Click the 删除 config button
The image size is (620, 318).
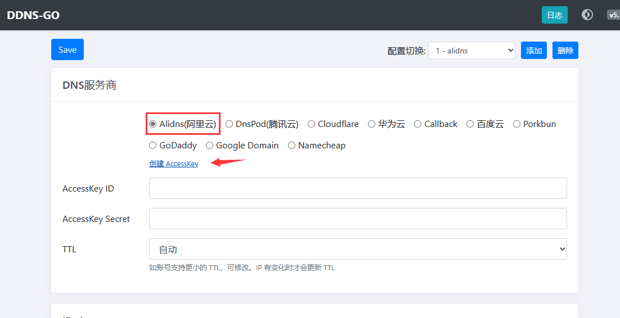[565, 51]
